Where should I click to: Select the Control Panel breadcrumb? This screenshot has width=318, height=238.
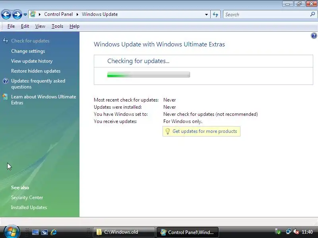coord(58,14)
